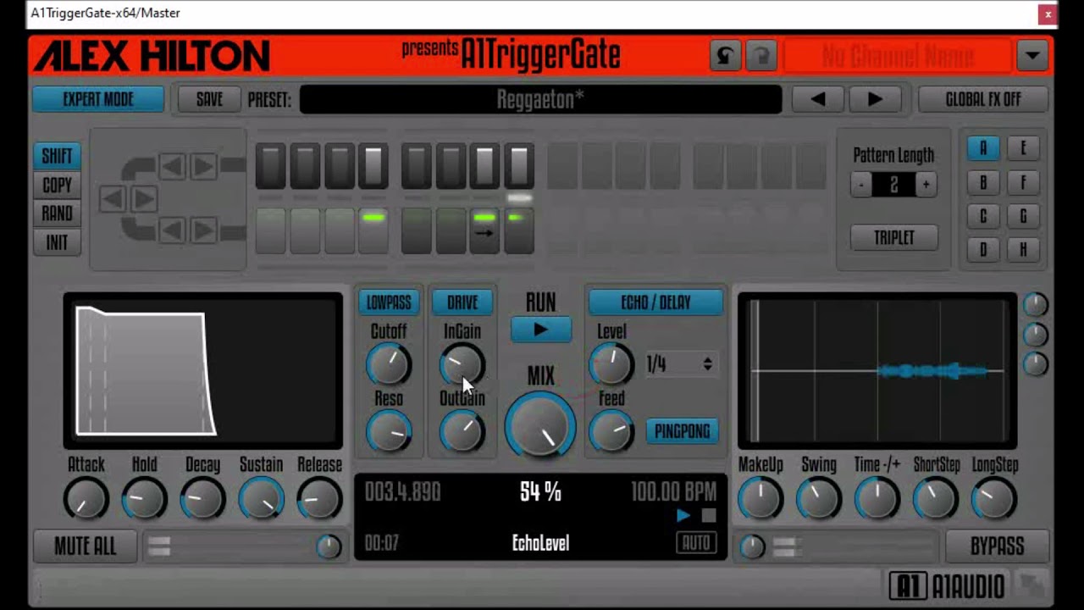1084x610 pixels.
Task: Click the waveform scope display
Action: tap(877, 371)
